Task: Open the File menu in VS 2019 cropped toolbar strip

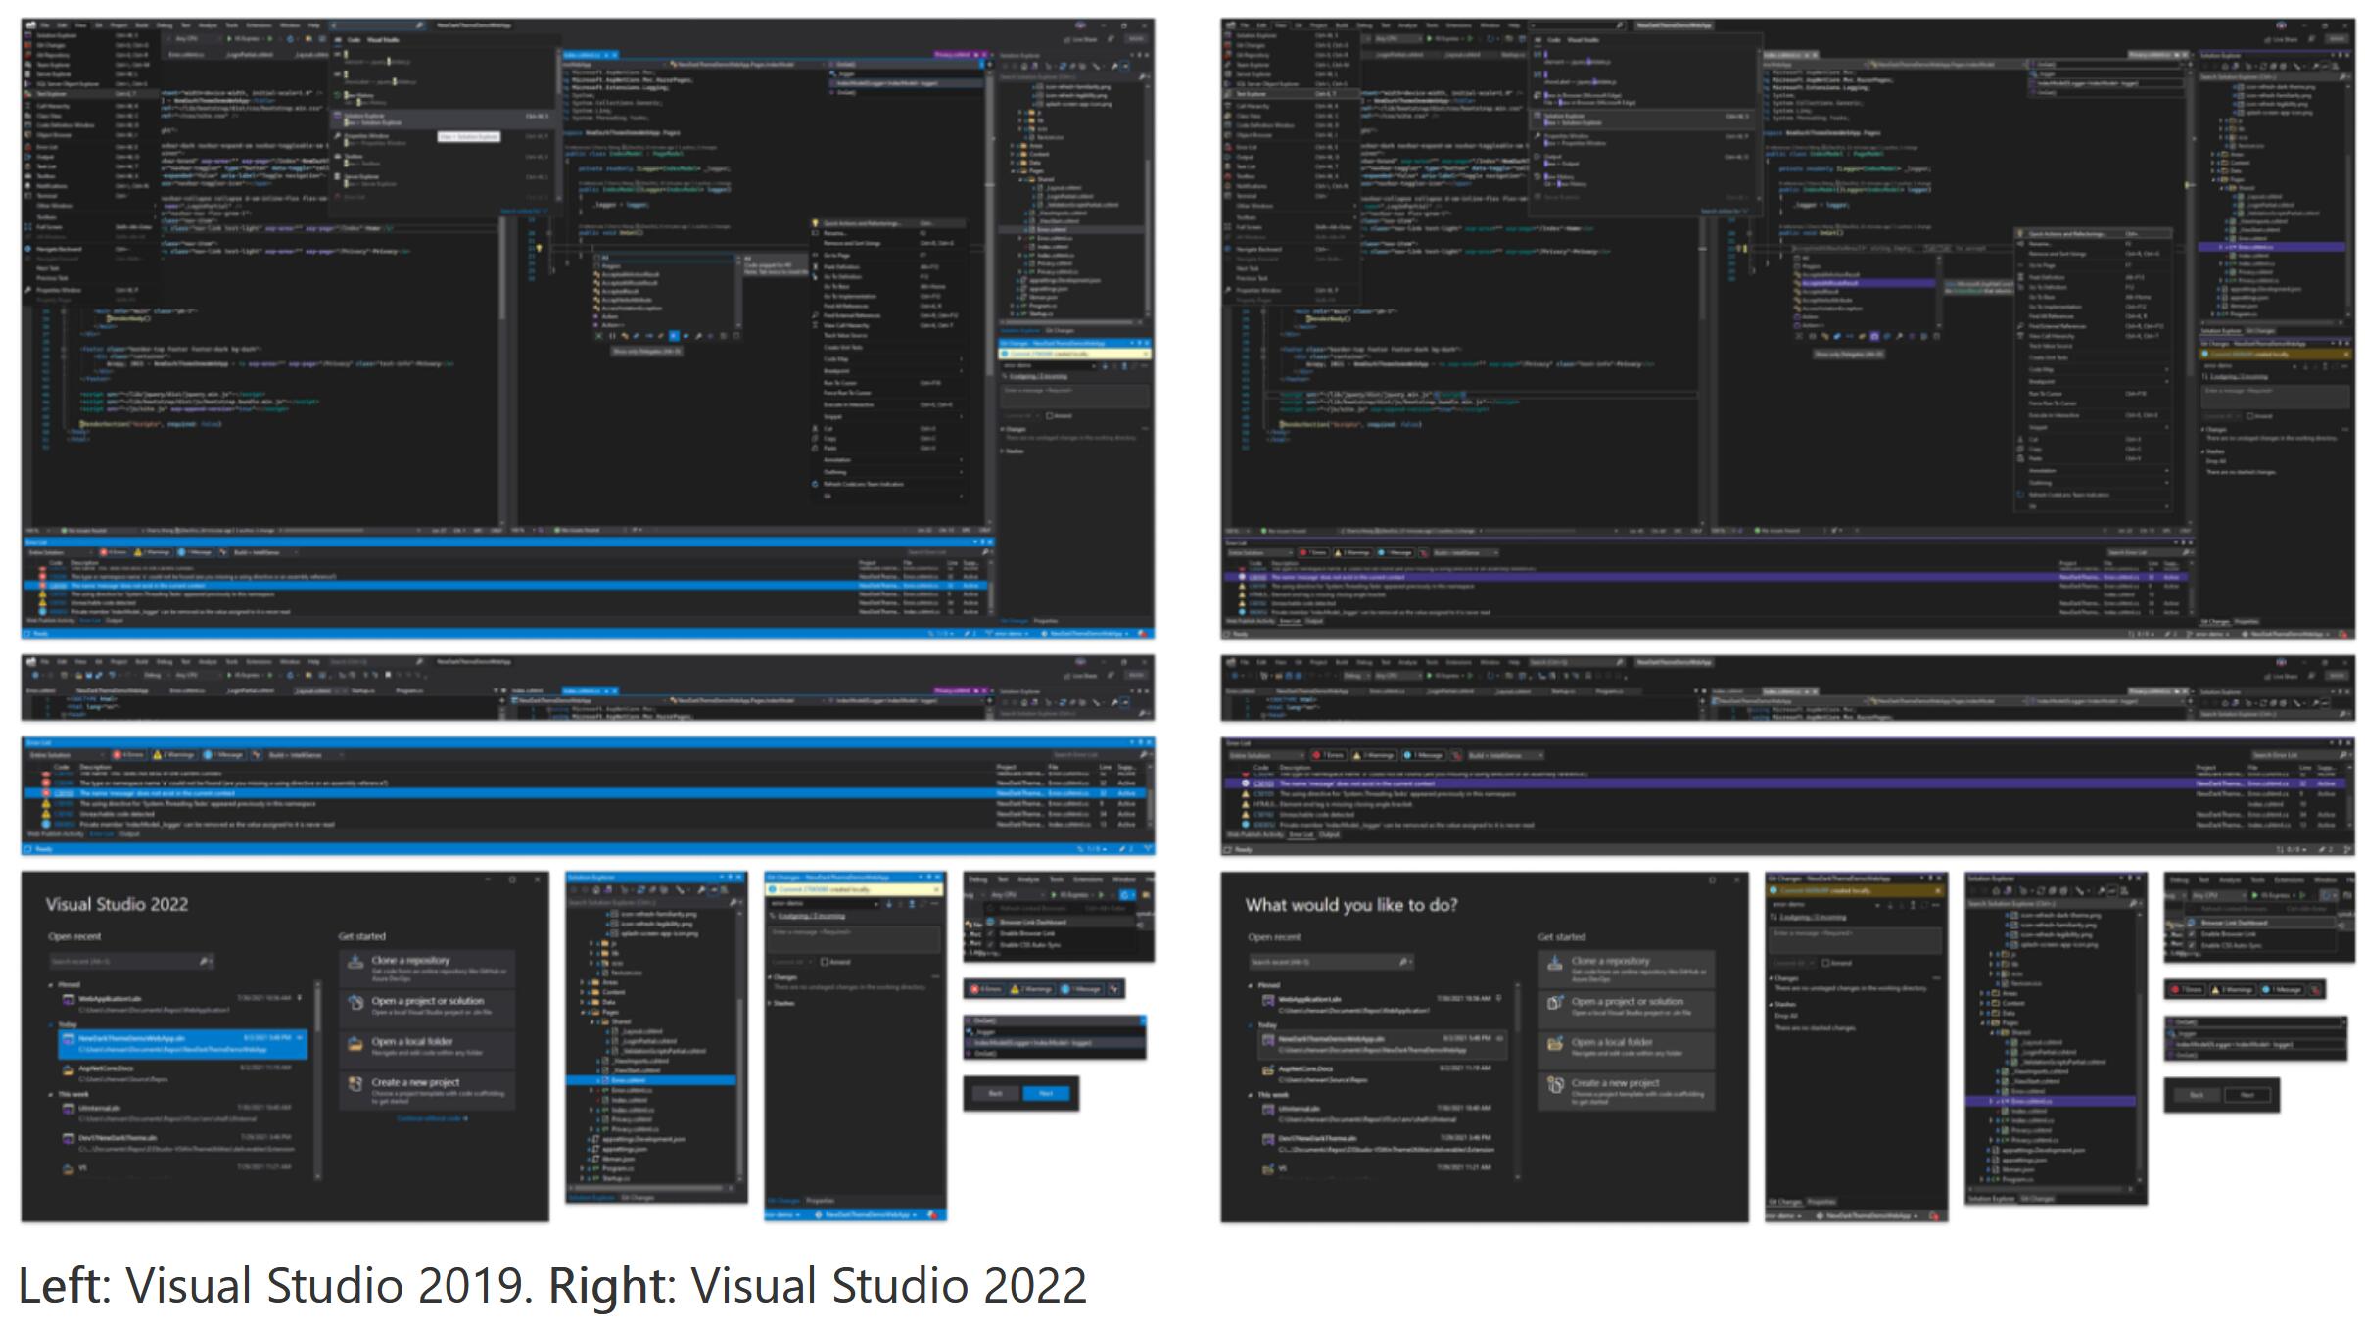Action: [44, 662]
